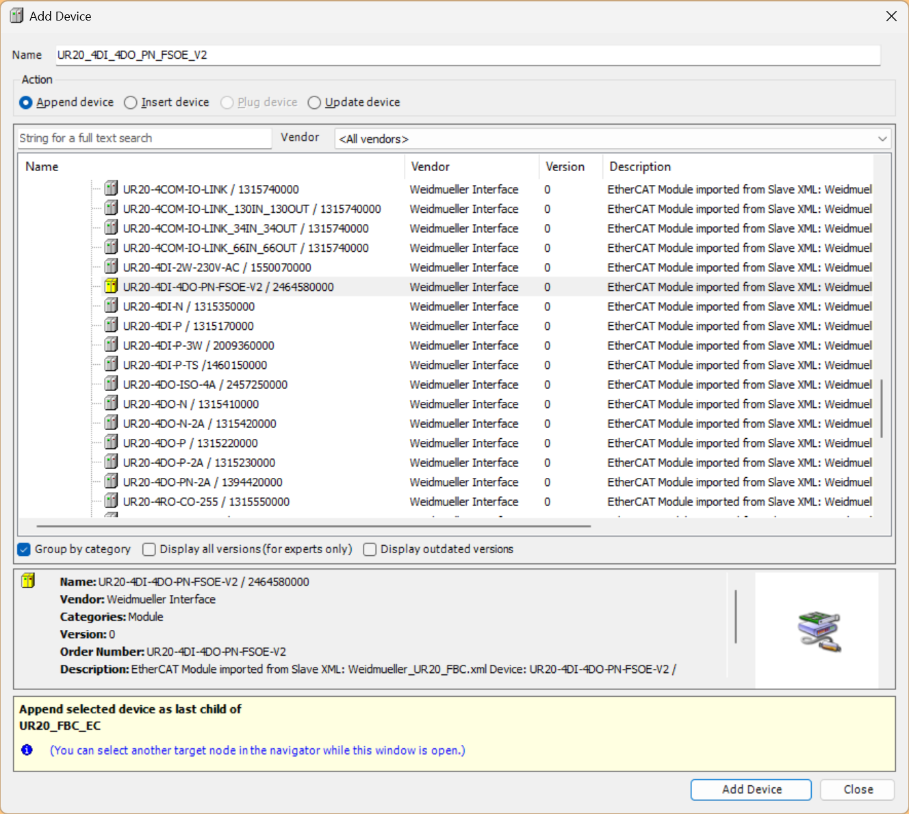The width and height of the screenshot is (909, 814).
Task: Click the device Name input field
Action: point(468,55)
